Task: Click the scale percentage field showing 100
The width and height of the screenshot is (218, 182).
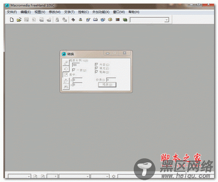Action: click(76, 65)
